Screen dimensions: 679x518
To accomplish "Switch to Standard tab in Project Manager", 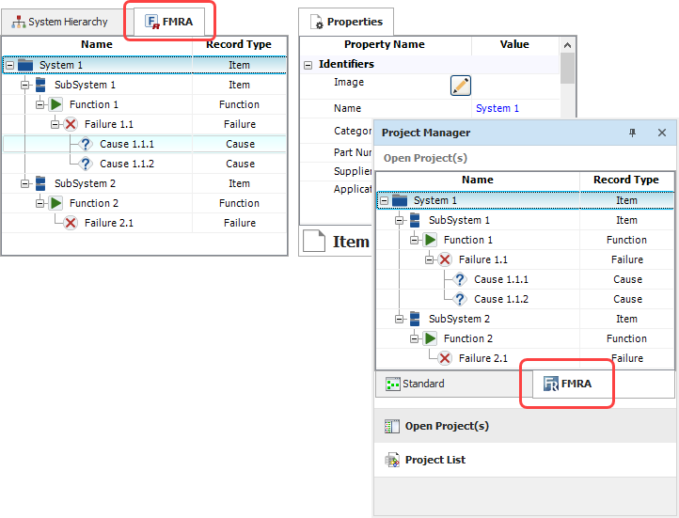I will click(416, 384).
